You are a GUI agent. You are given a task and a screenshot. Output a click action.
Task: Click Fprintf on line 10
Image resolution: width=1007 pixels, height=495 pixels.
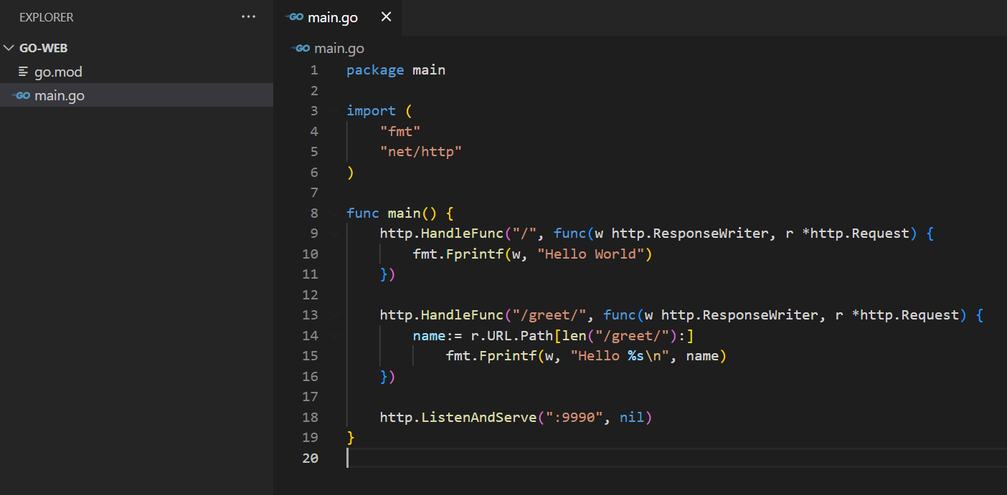pyautogui.click(x=475, y=254)
